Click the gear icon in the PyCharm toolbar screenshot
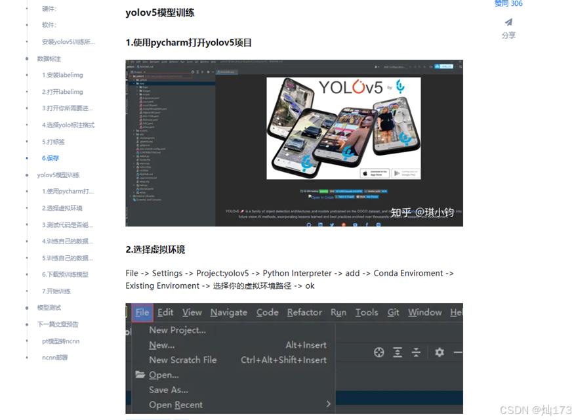The width and height of the screenshot is (574, 420). pos(439,352)
